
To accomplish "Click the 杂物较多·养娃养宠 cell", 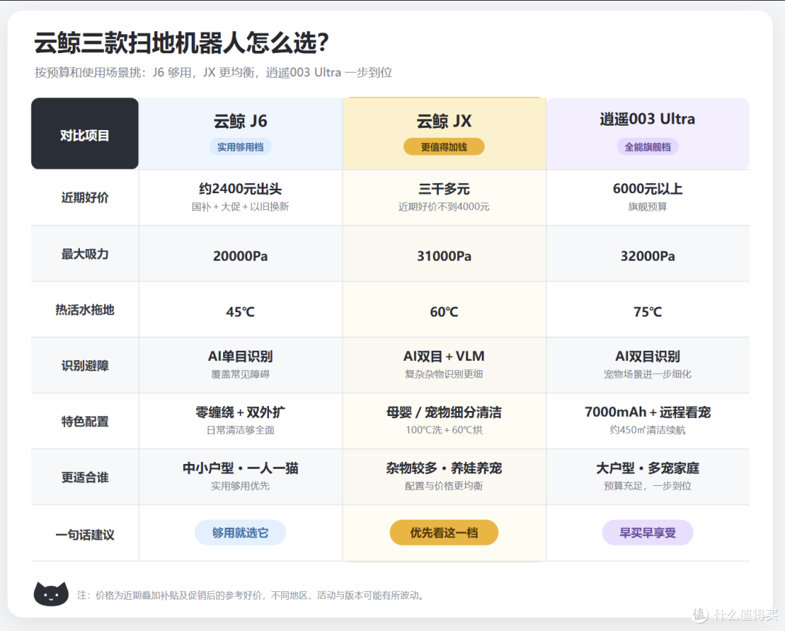I will pyautogui.click(x=444, y=468).
